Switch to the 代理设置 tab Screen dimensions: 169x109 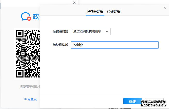pyautogui.click(x=113, y=12)
